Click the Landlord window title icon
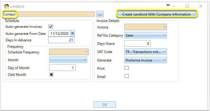Screen dimensions: 210x111 click(x=6, y=6)
